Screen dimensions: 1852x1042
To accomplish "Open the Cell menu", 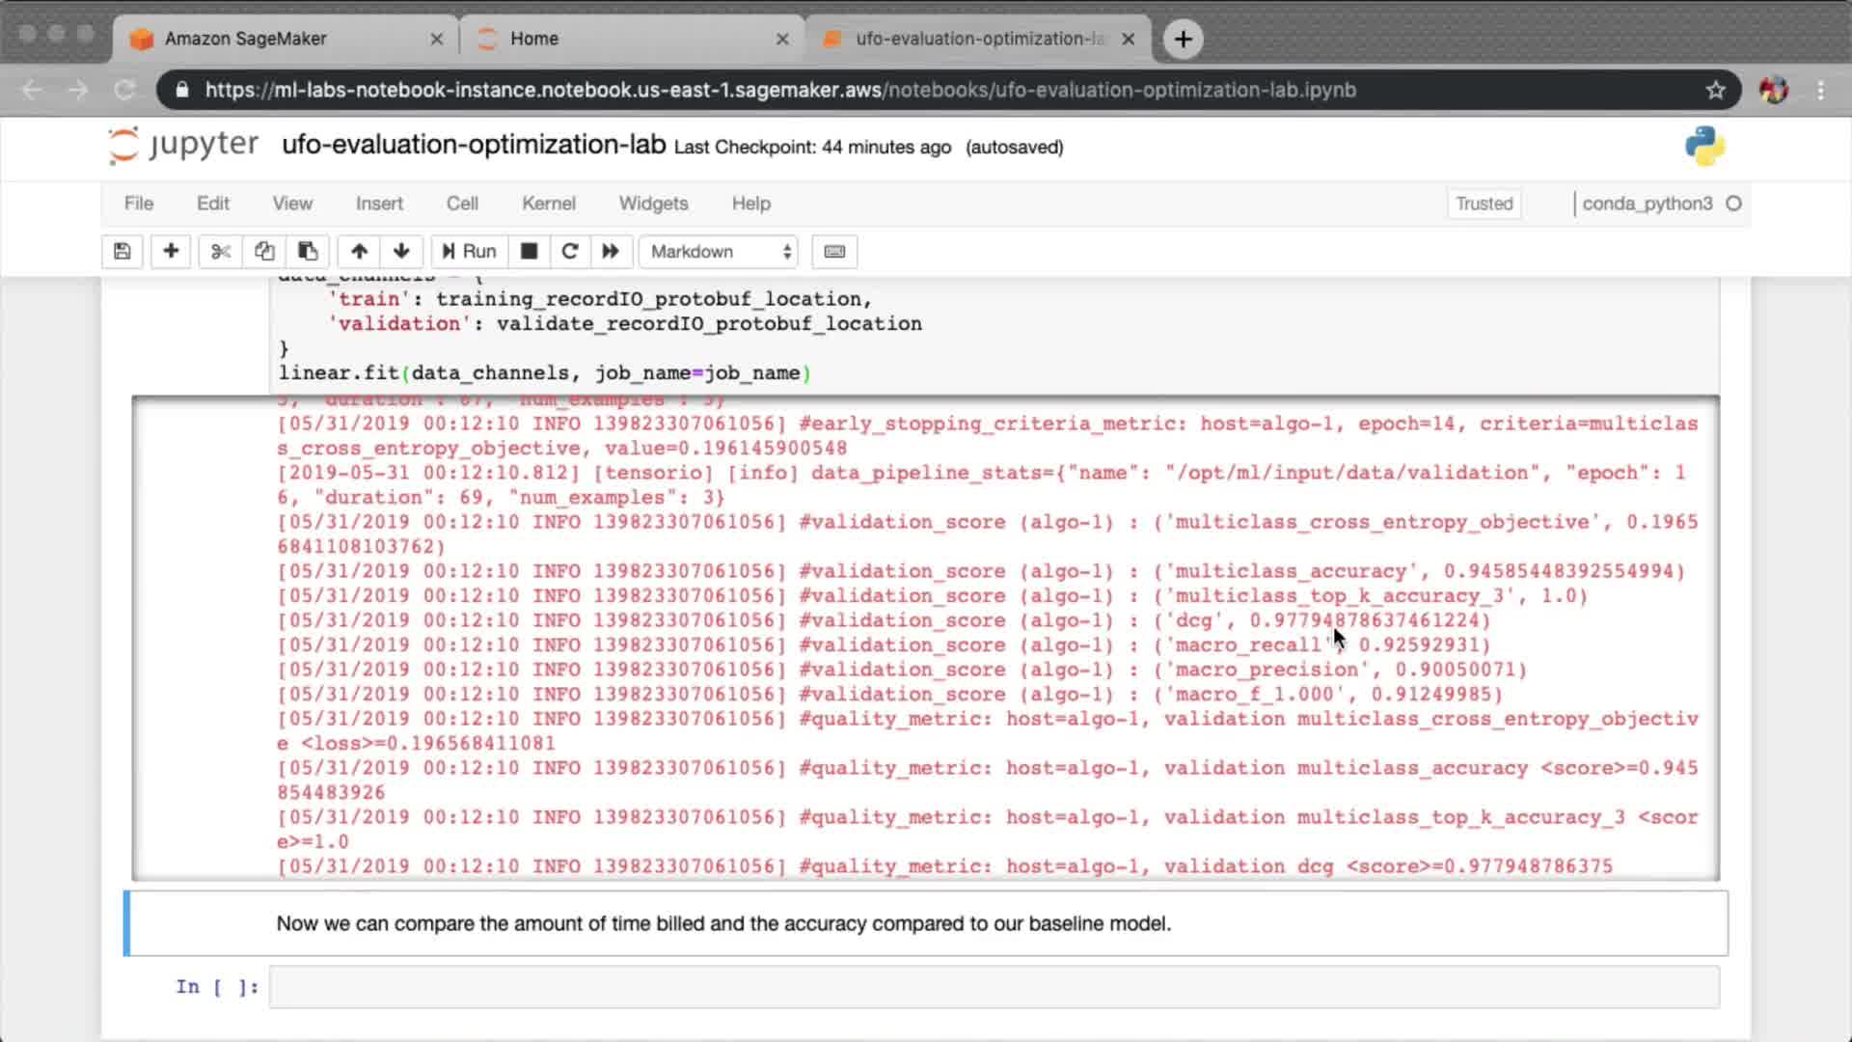I will tap(462, 204).
